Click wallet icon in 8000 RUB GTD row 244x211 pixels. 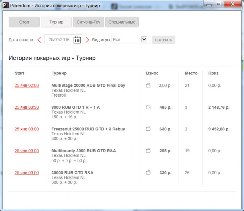(148, 107)
